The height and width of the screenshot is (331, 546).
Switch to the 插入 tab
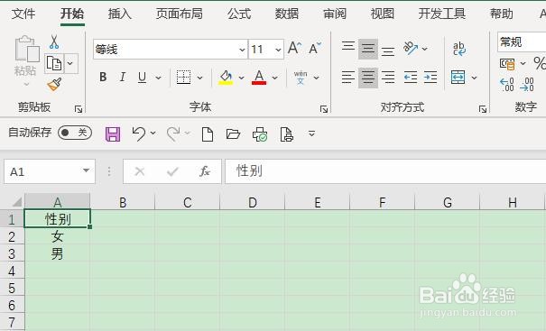[x=120, y=14]
